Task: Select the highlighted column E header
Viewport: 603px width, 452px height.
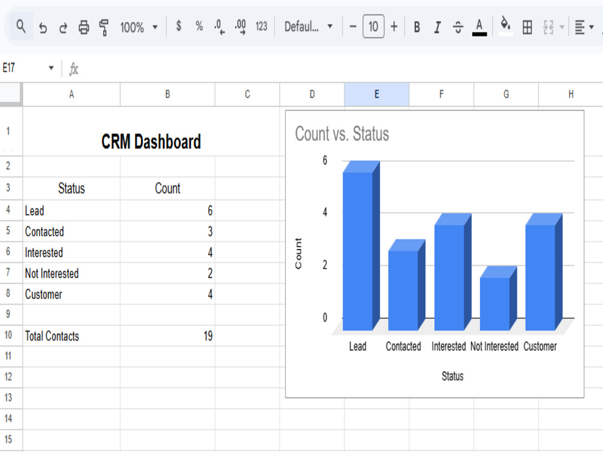Action: [x=377, y=95]
